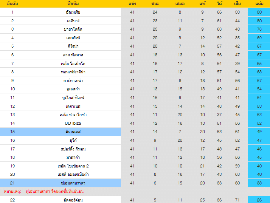The image size is (270, 203).
Task: Click the blue points cell showing 78
Action: click(x=259, y=29)
